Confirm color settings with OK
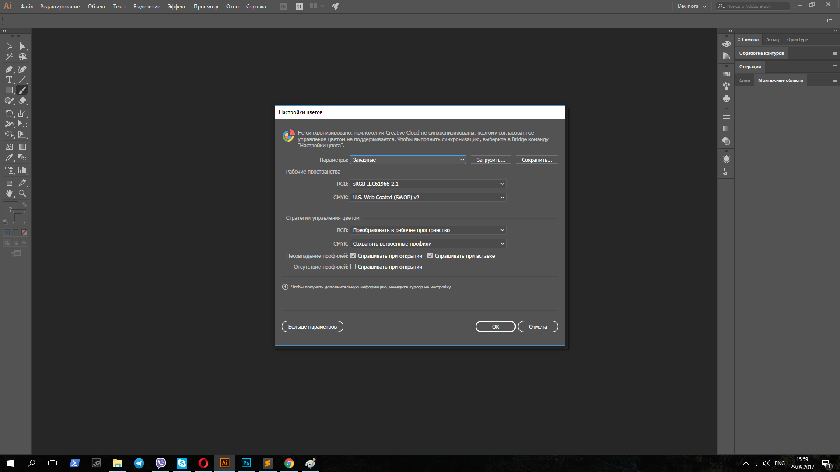Screen dimensions: 840x472 495,327
